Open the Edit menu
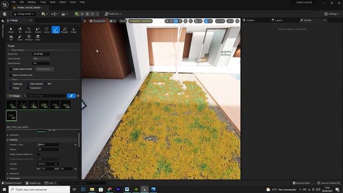 (21, 2)
